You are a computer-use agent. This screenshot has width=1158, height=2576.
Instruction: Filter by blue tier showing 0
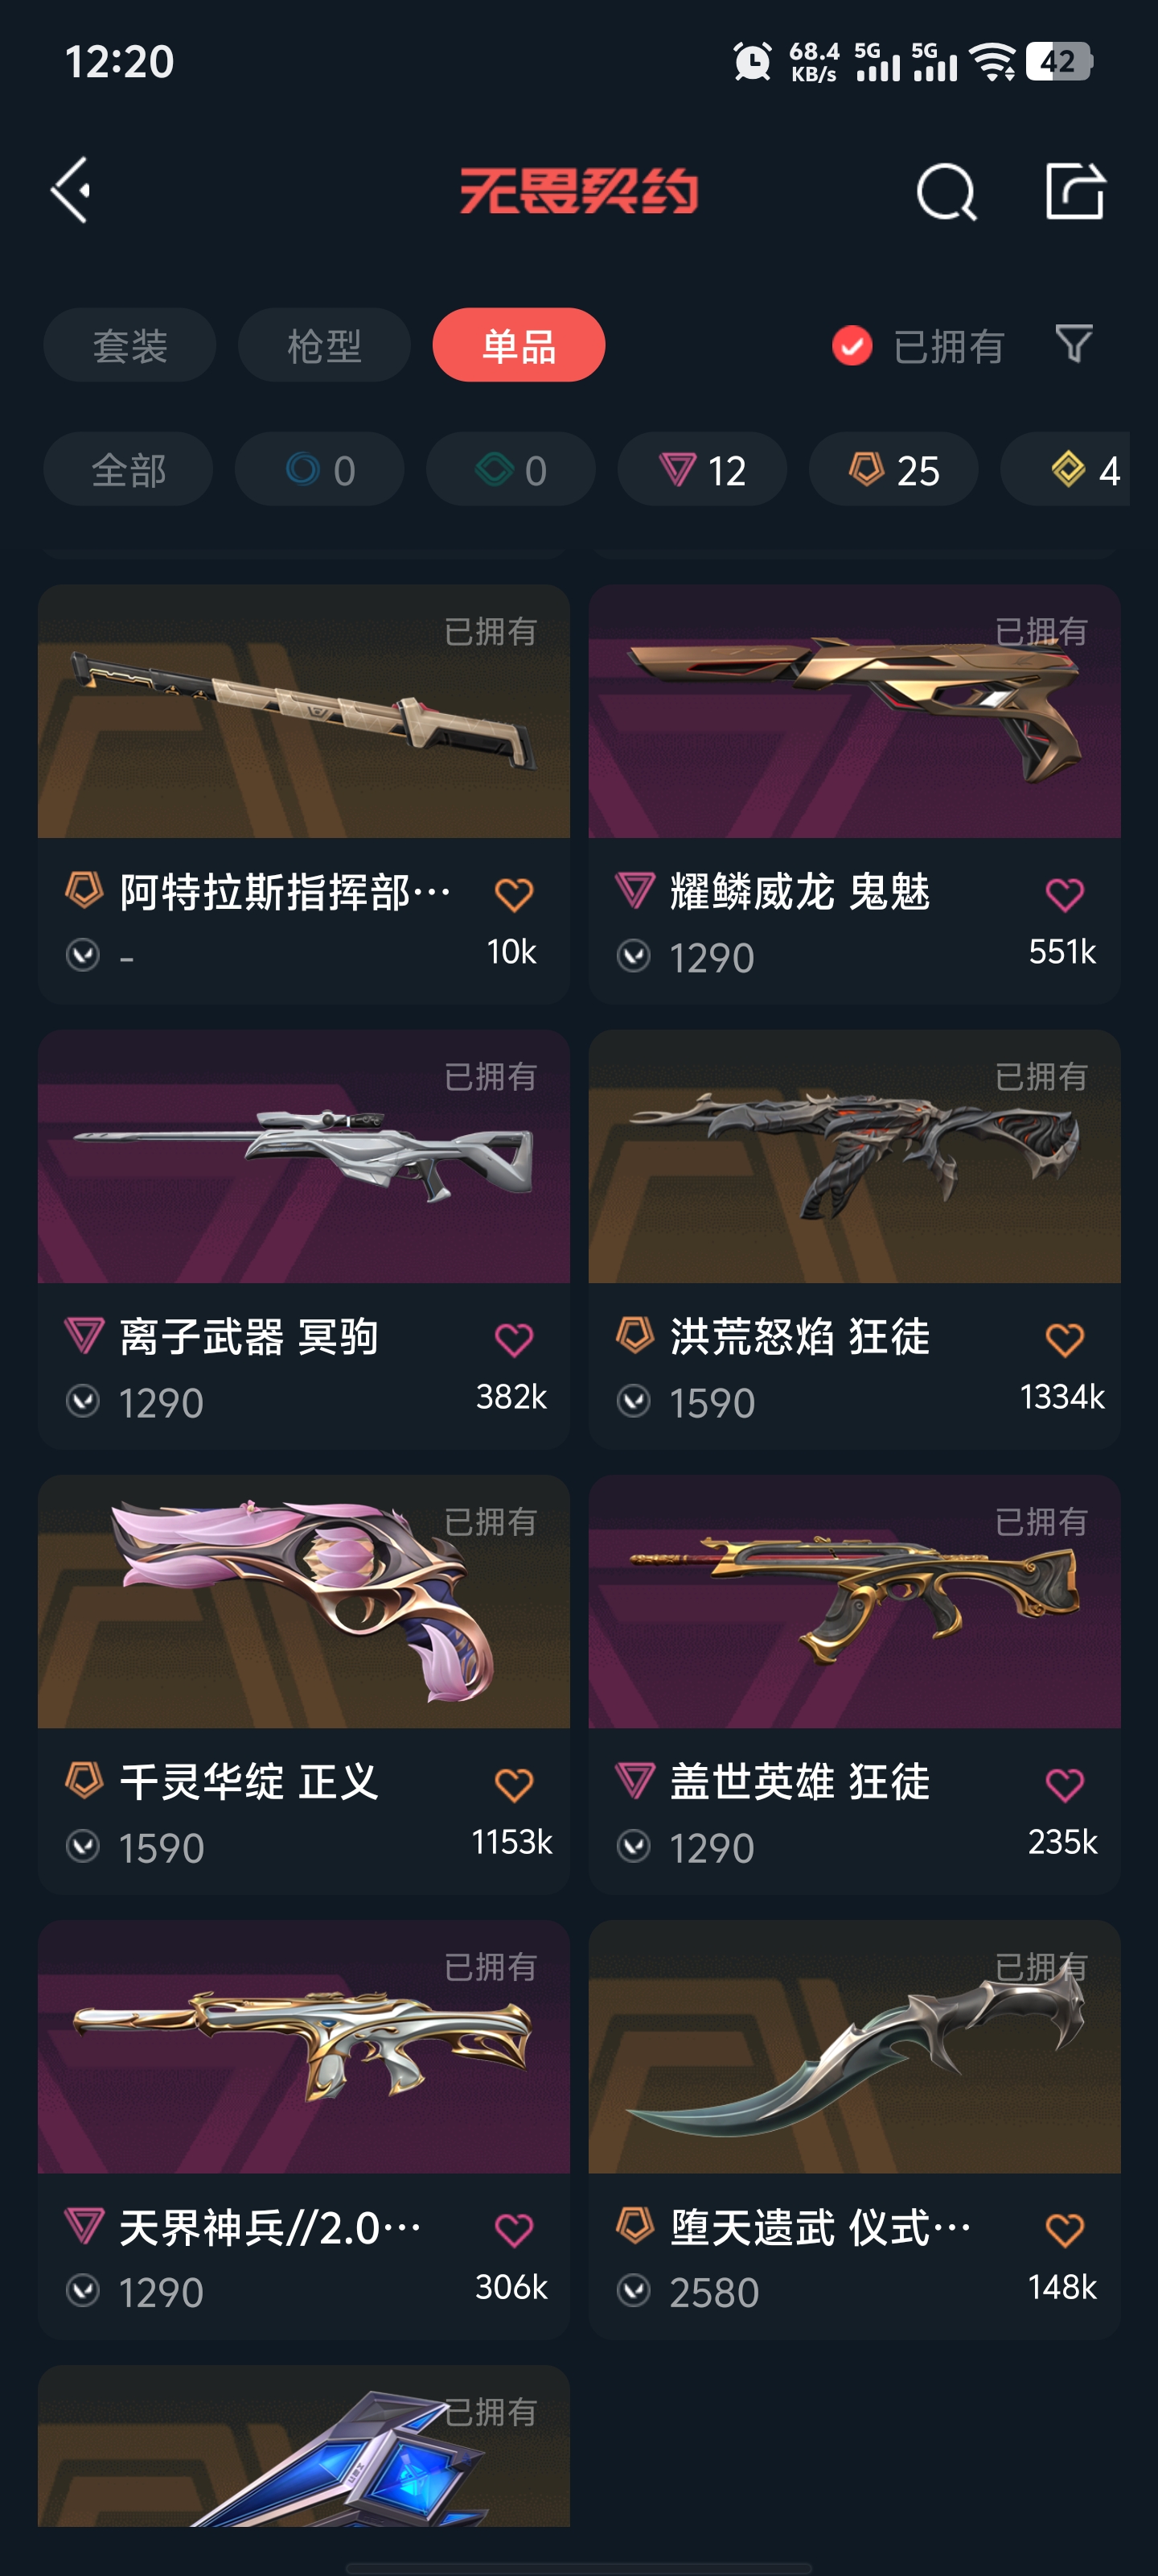tap(320, 469)
